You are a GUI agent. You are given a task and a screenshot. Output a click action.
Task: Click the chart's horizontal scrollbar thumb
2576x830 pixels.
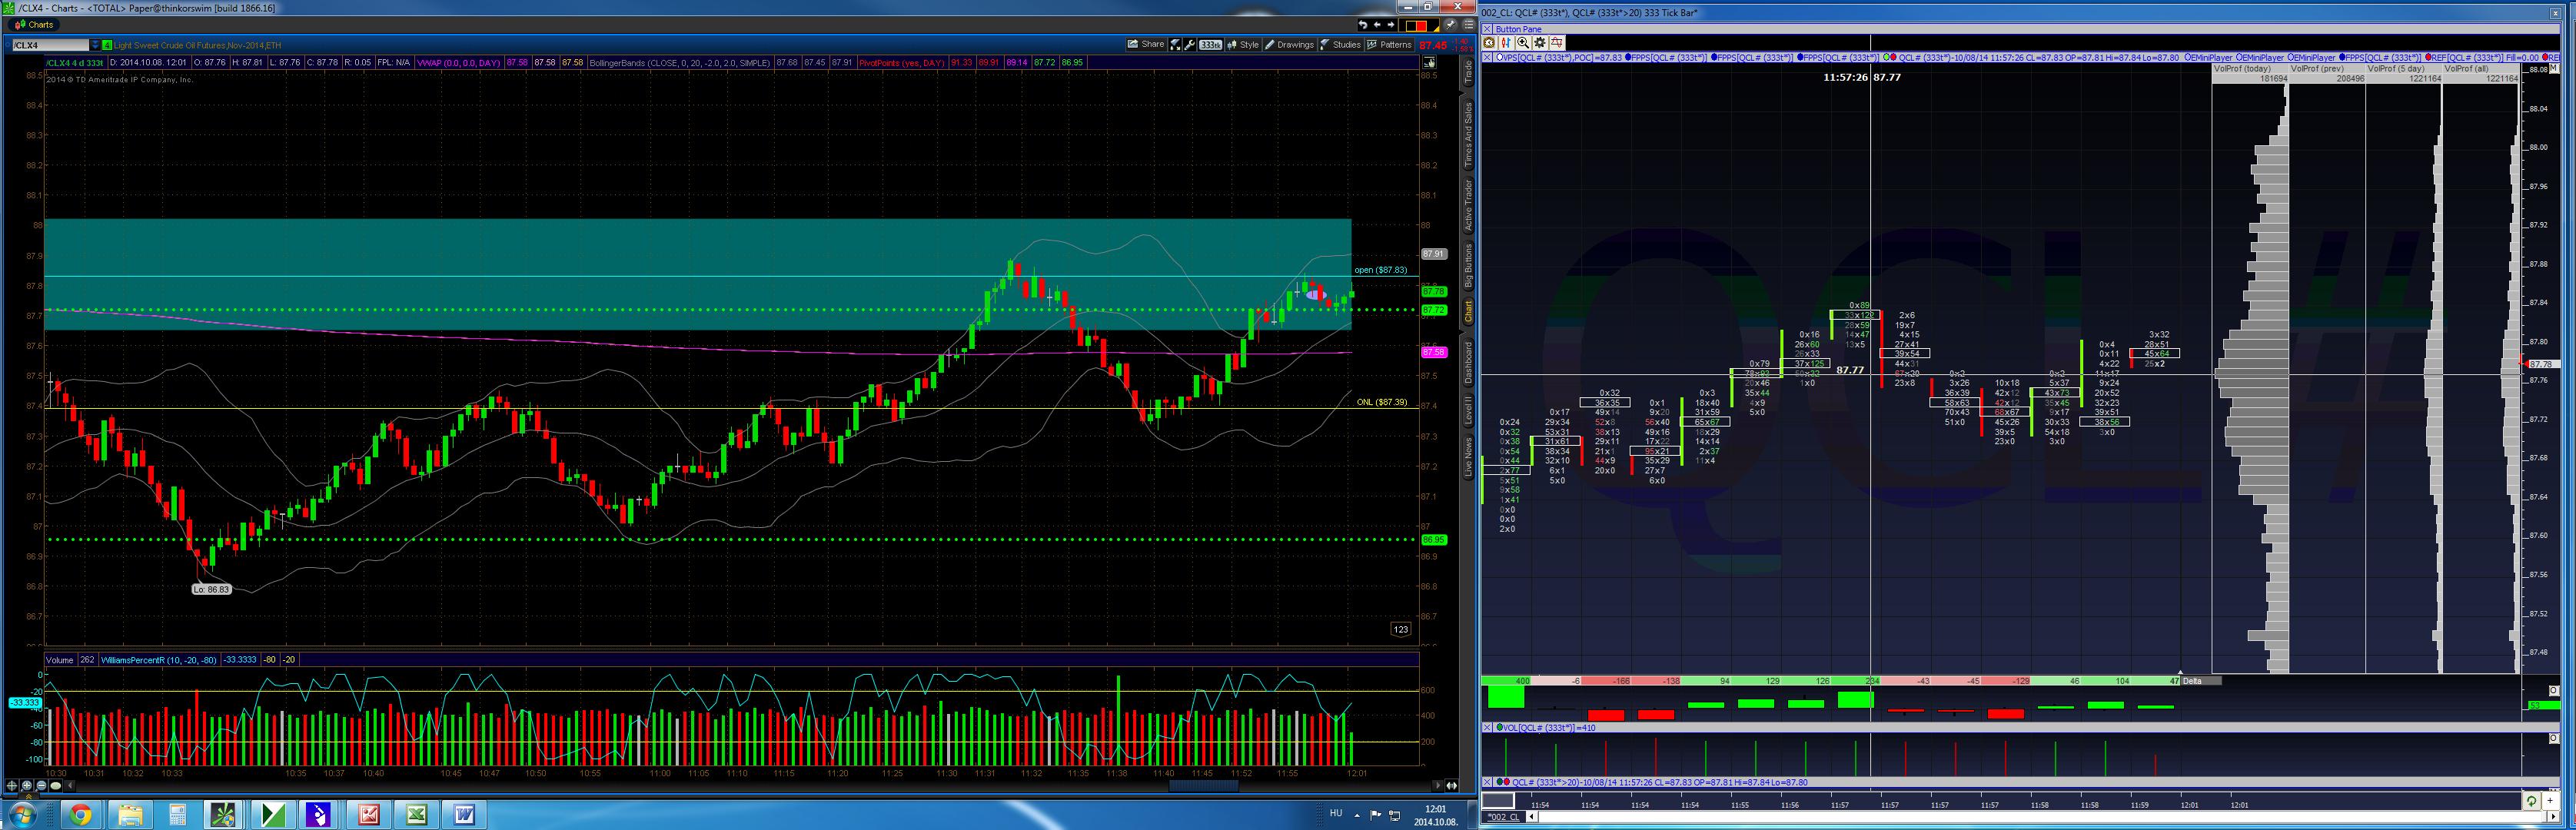pos(1203,786)
